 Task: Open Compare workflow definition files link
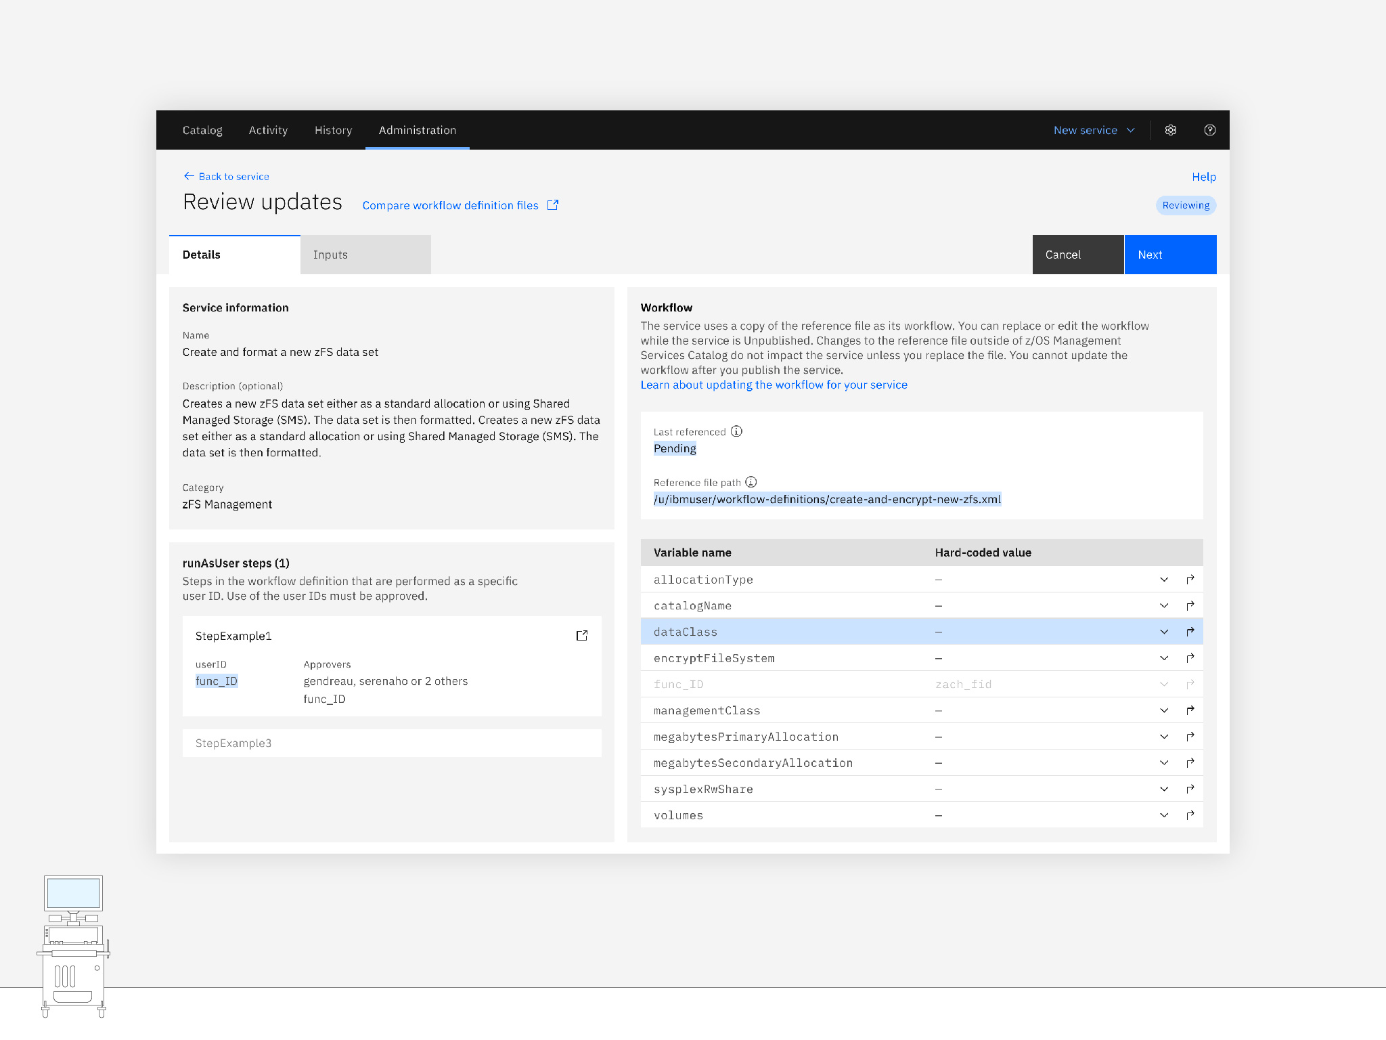451,205
